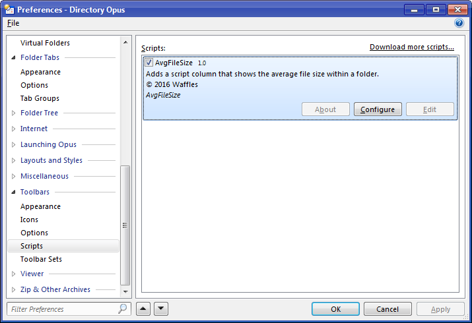Click the Apply button

tap(440, 309)
